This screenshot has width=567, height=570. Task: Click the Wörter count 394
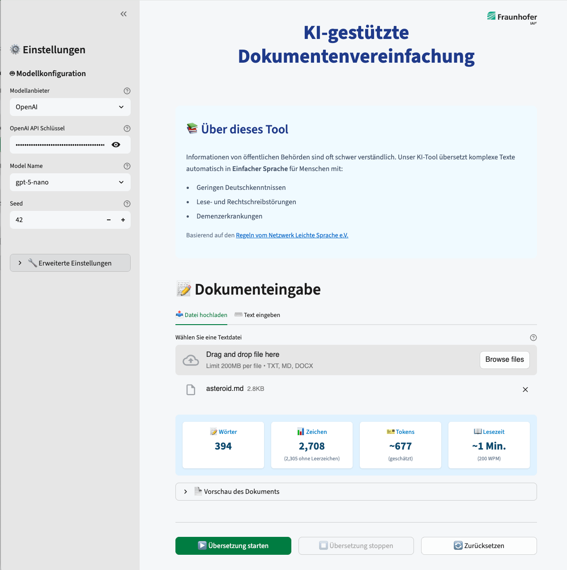[223, 446]
